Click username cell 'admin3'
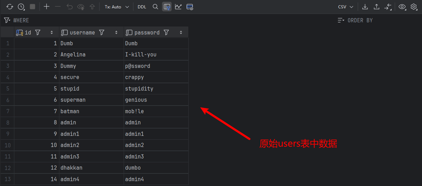 coord(92,156)
